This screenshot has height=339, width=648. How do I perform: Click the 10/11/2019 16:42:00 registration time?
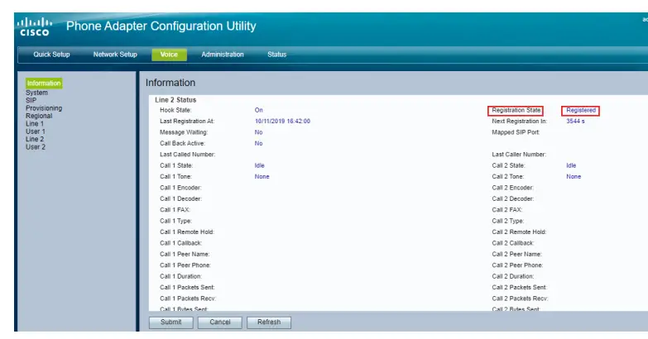[282, 122]
